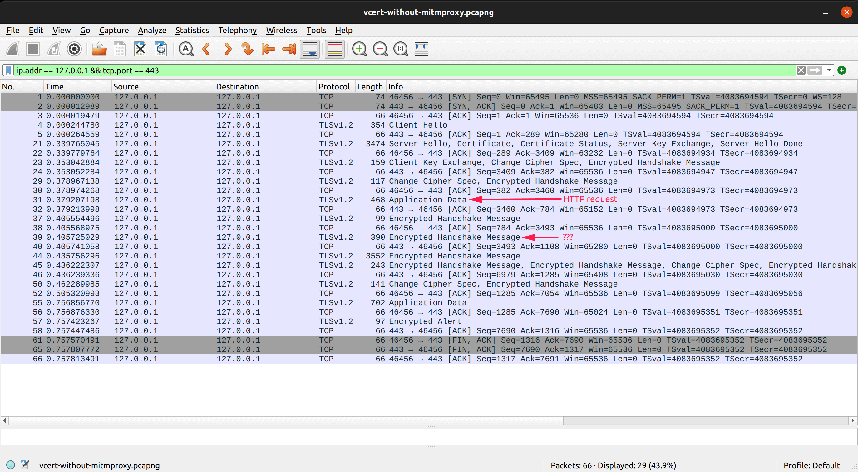The width and height of the screenshot is (858, 472).
Task: Open the File menu
Action: coord(13,30)
